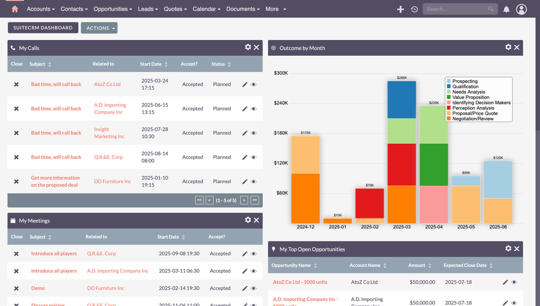
Task: Close the AtoZ Co Ltd call
Action: click(x=16, y=84)
